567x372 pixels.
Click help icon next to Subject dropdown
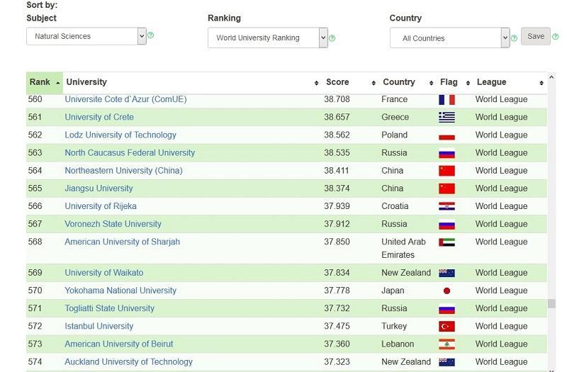(x=151, y=35)
